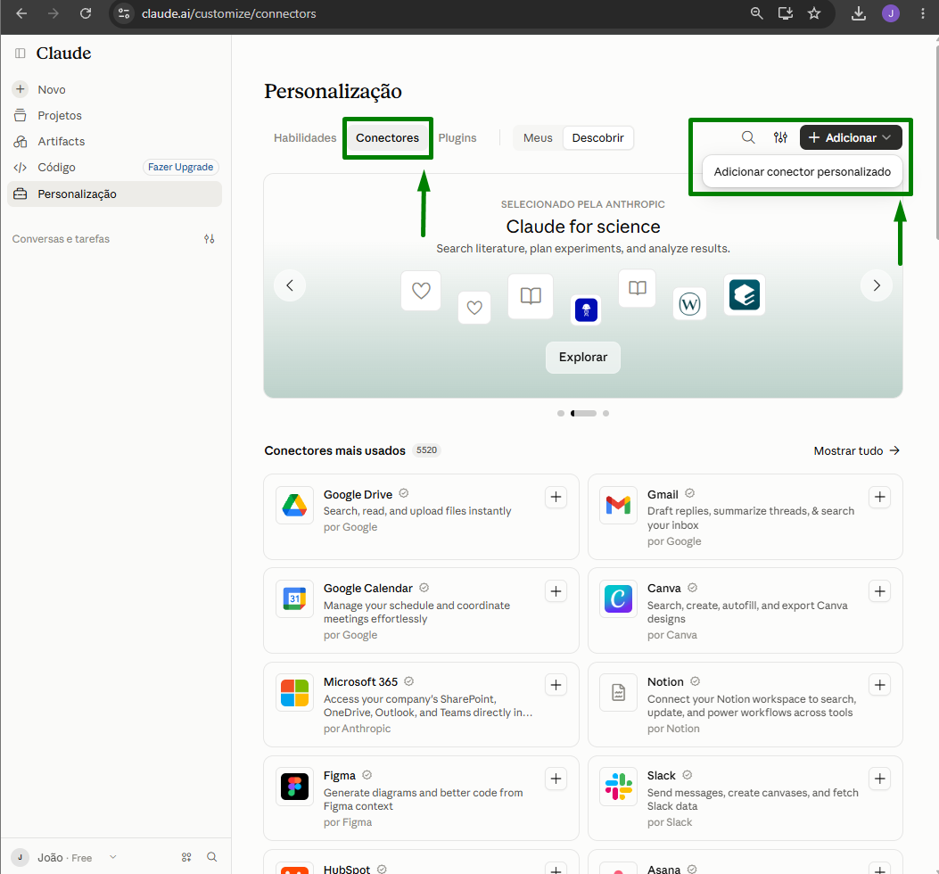Add the Figma connector
Image resolution: width=939 pixels, height=874 pixels.
[556, 779]
